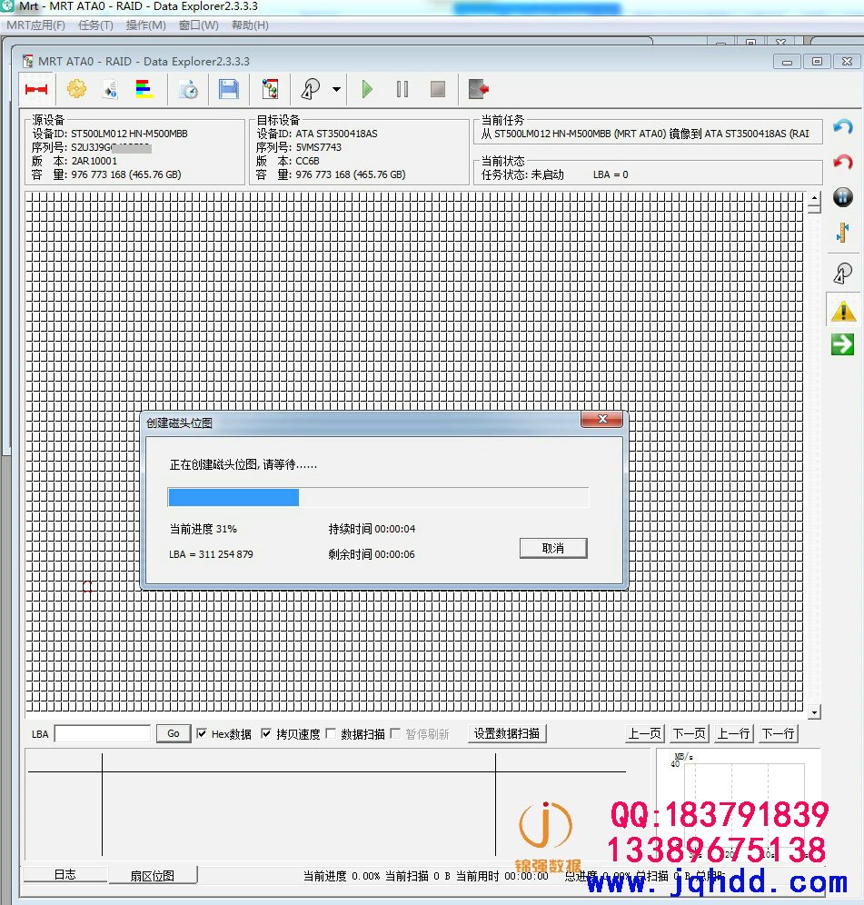Click the magnifier search toolbar icon

(x=311, y=89)
